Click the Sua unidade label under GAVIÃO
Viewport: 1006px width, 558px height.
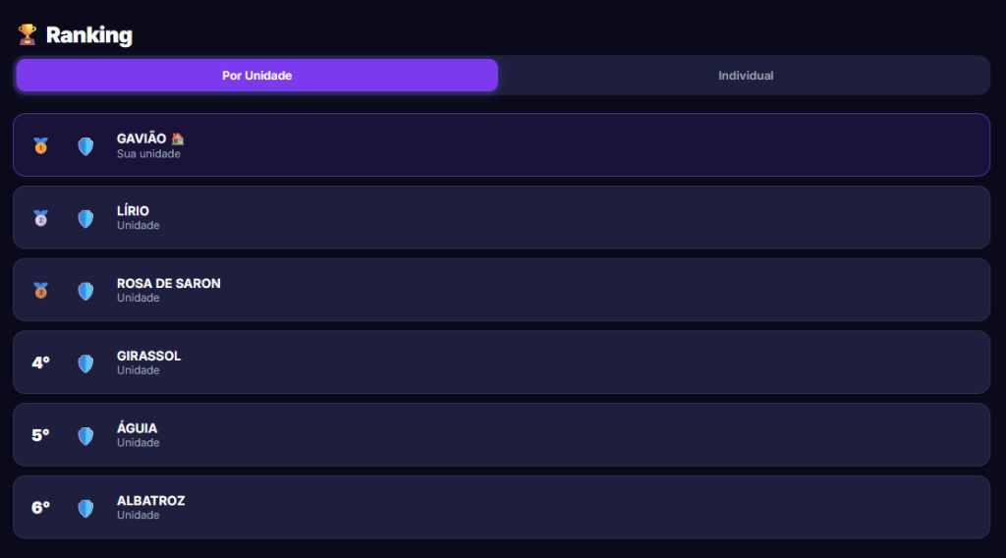point(148,154)
